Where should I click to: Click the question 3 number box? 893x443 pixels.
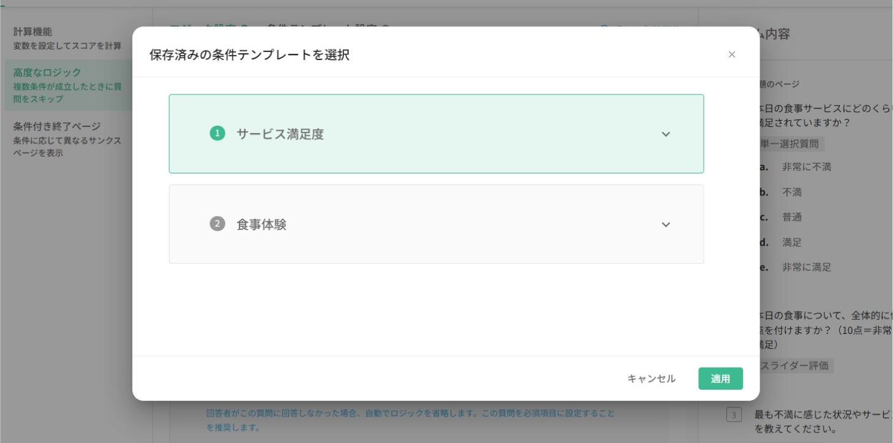[734, 414]
